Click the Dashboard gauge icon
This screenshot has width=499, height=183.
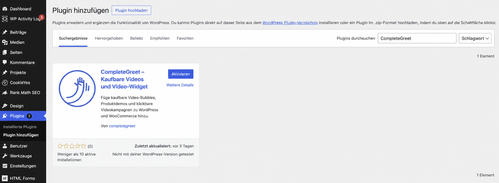tap(5, 9)
